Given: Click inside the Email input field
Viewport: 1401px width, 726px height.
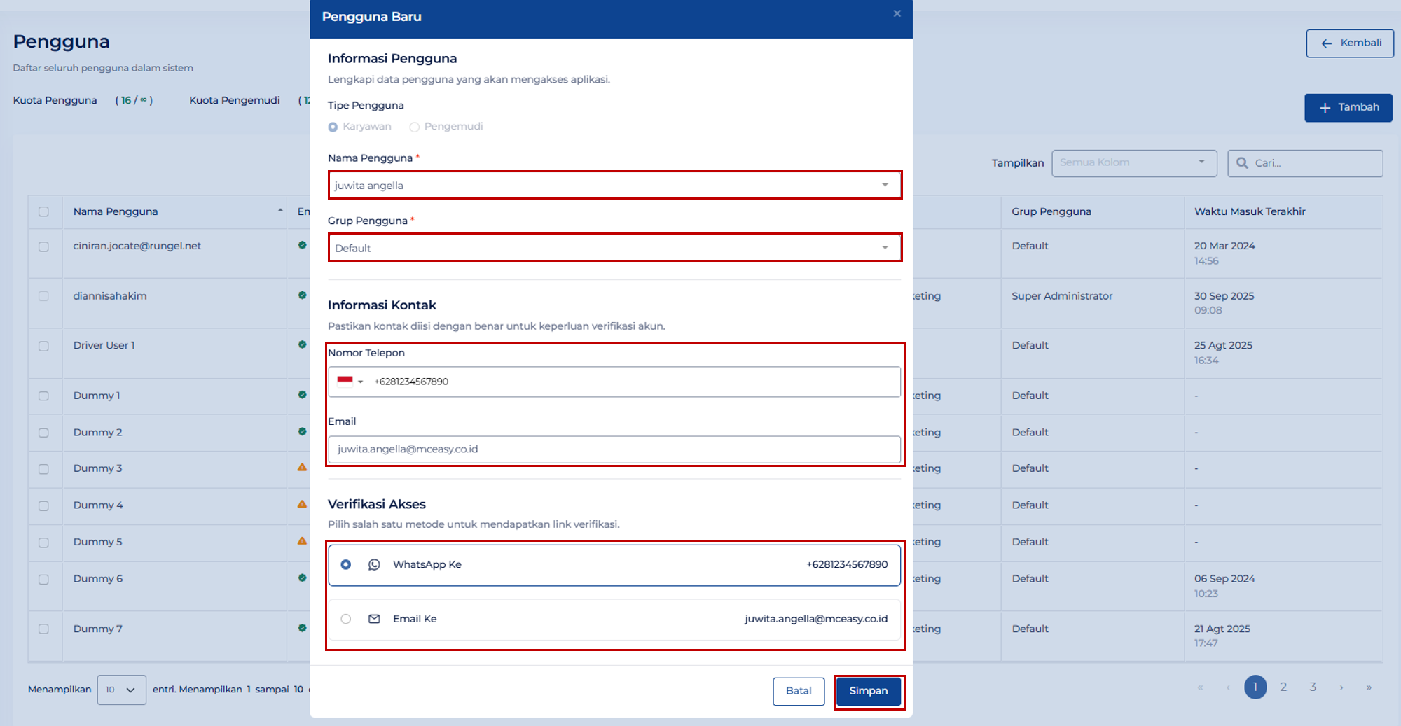Looking at the screenshot, I should click(x=614, y=449).
